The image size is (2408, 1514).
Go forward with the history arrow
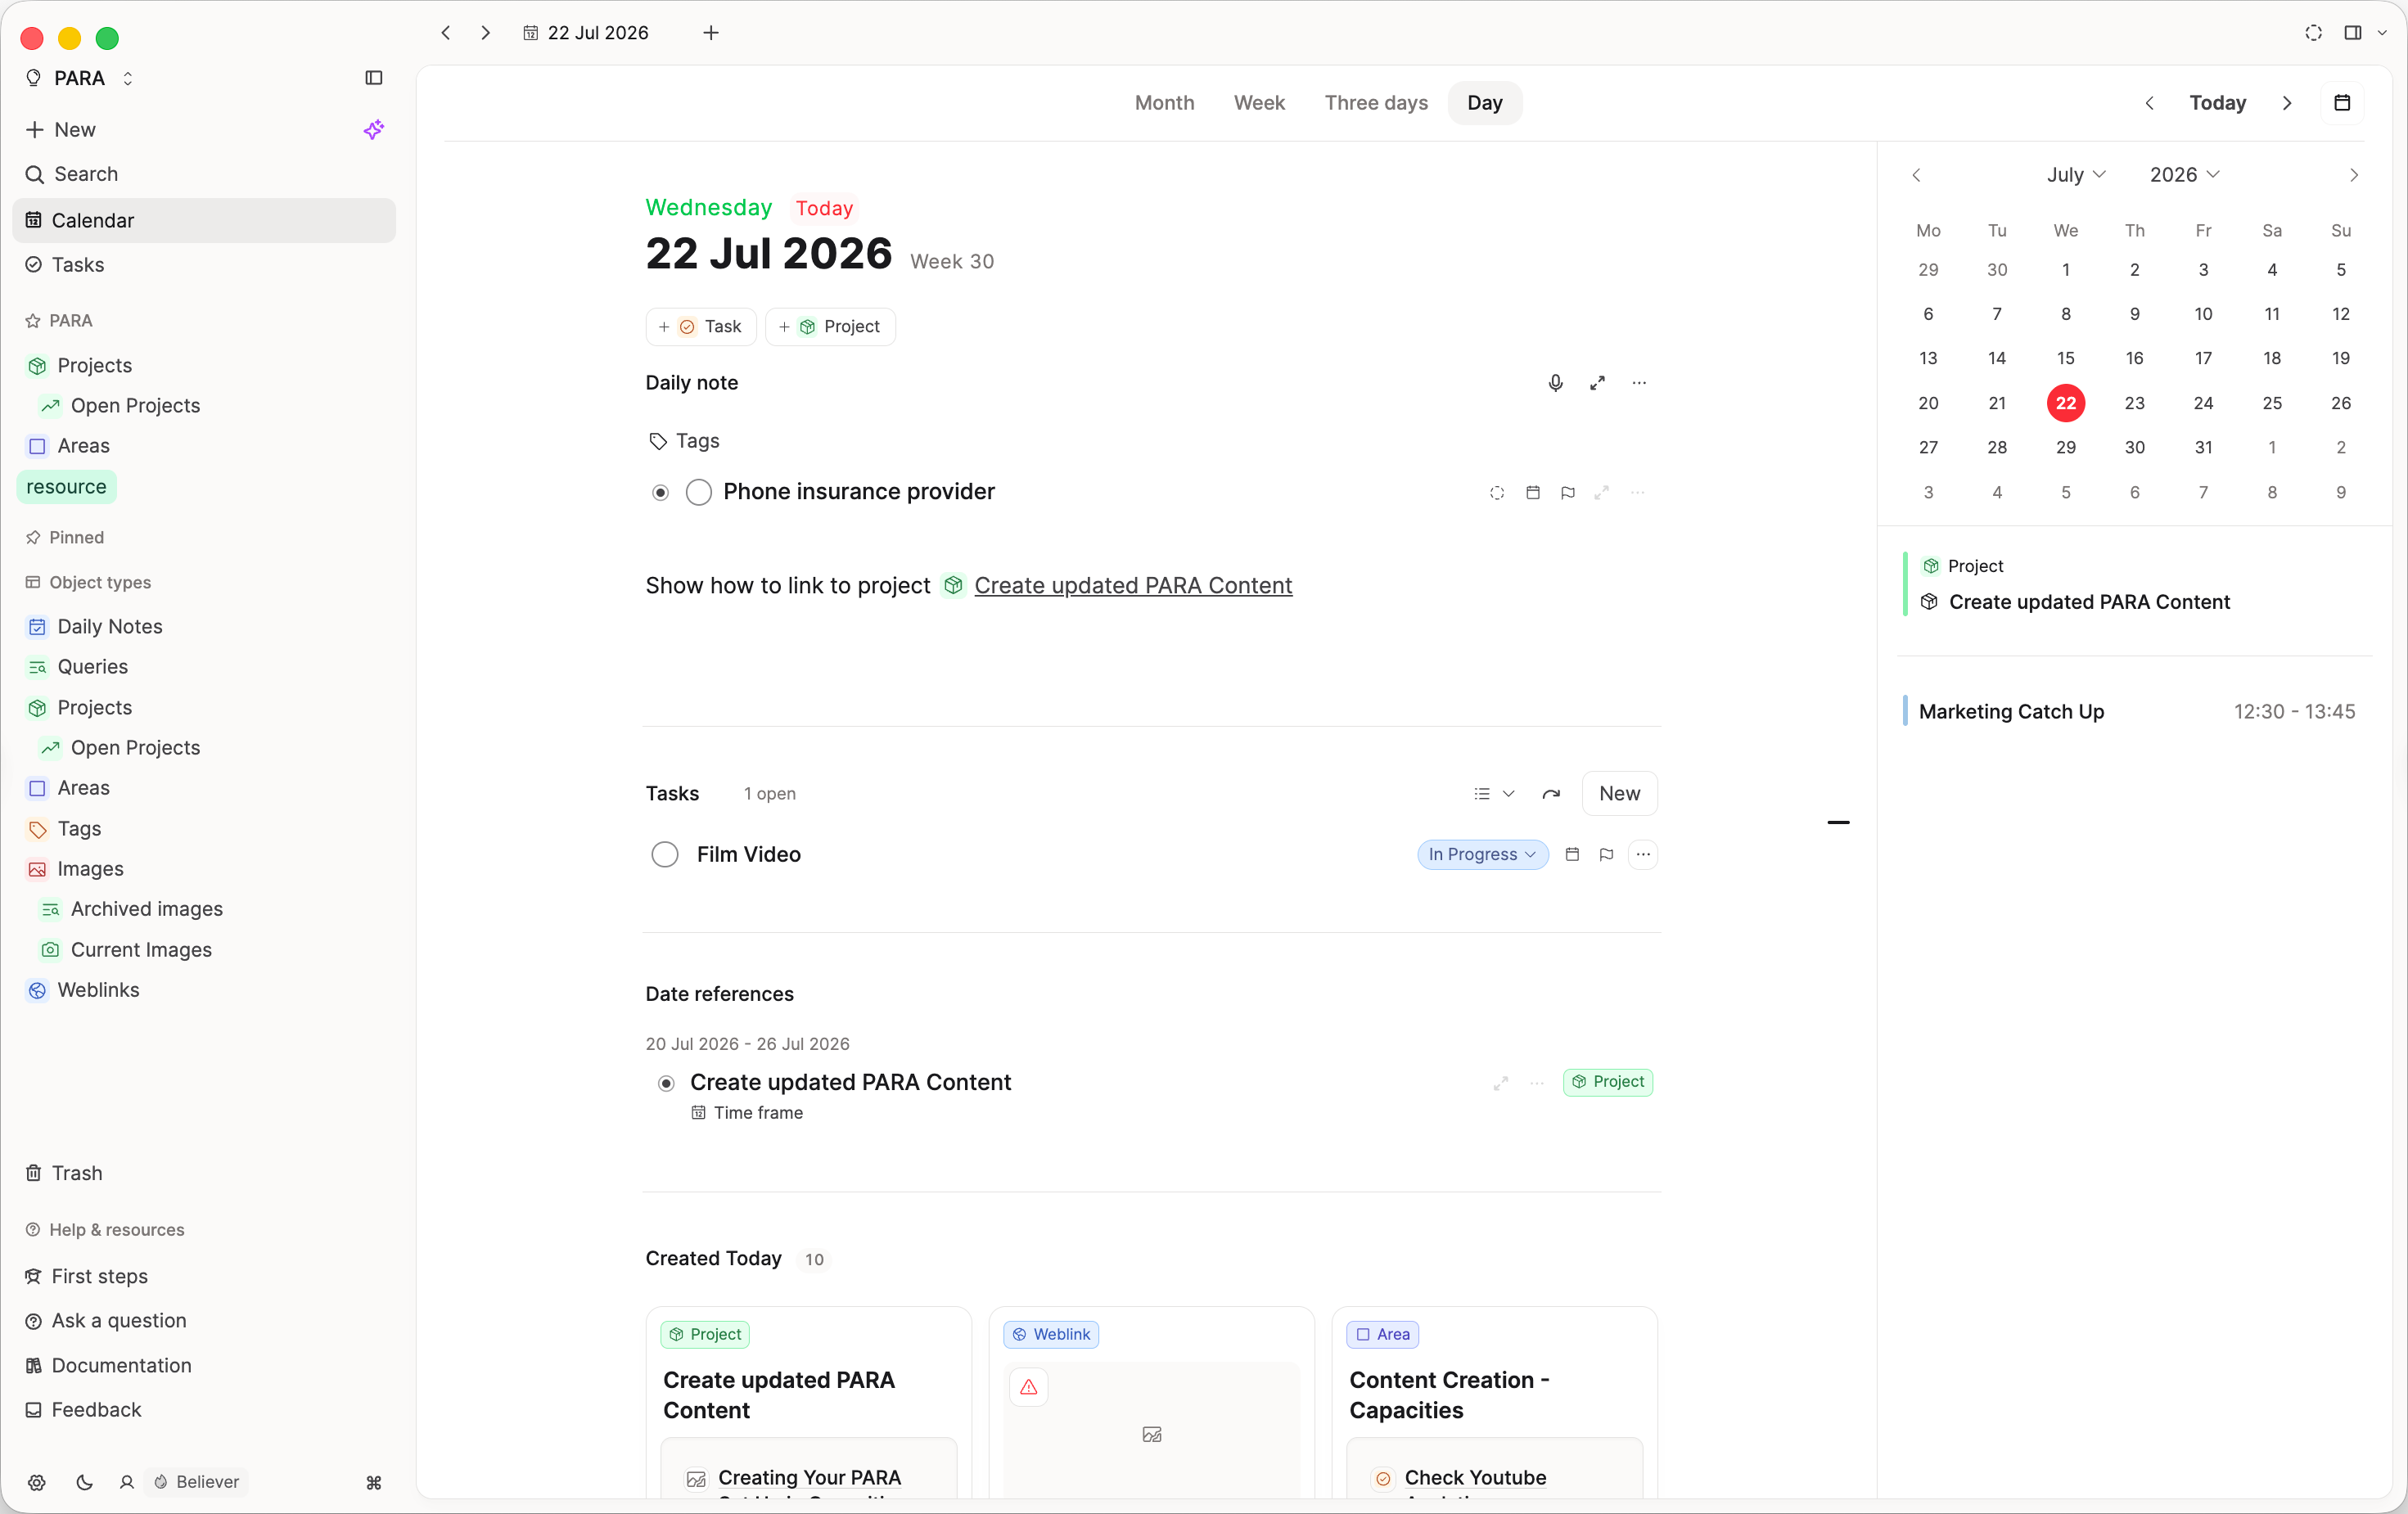(x=486, y=33)
